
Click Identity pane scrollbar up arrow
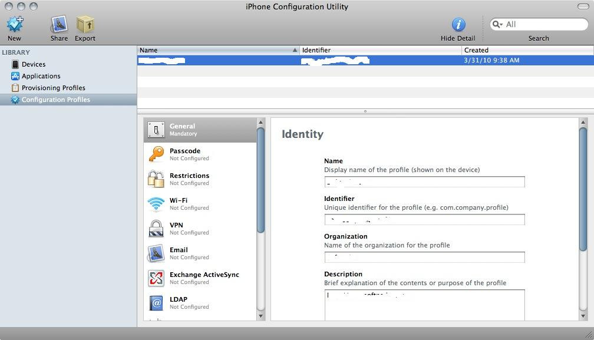[583, 122]
